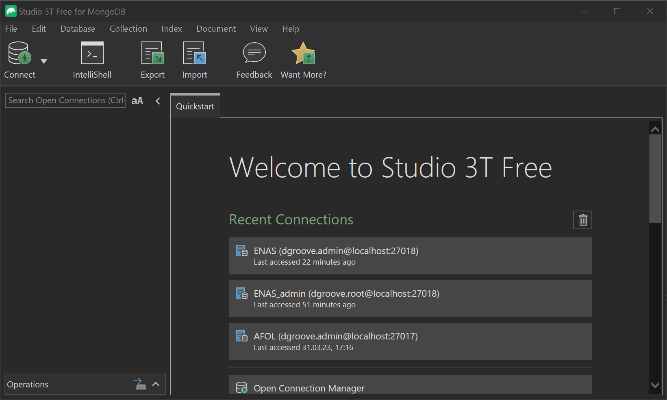Click the Export toolbar icon
The image size is (667, 400).
152,53
